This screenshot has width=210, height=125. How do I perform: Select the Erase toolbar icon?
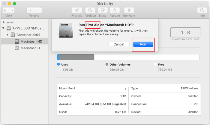103,10
